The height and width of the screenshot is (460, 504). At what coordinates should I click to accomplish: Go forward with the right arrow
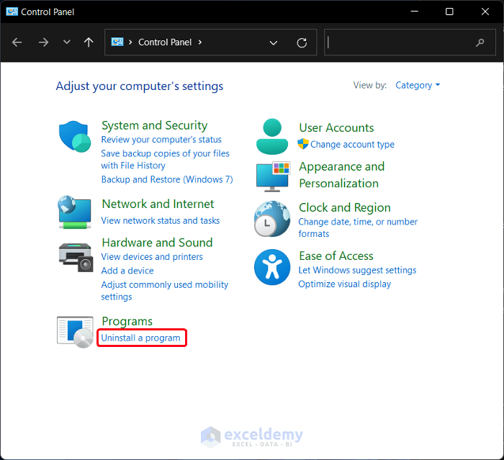click(43, 42)
